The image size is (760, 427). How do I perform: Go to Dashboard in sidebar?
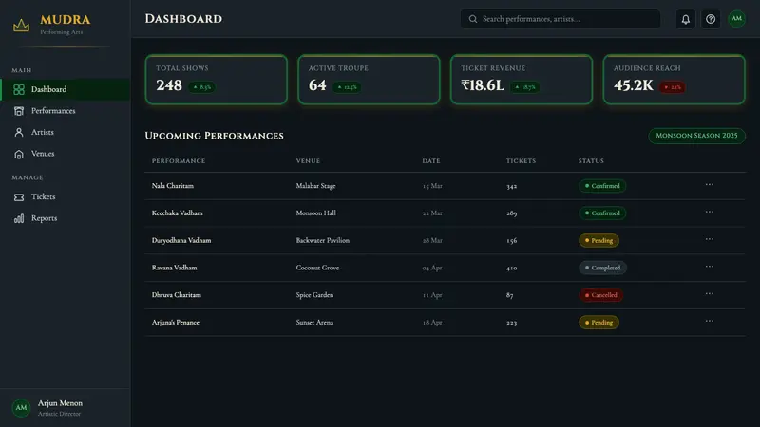(66, 89)
